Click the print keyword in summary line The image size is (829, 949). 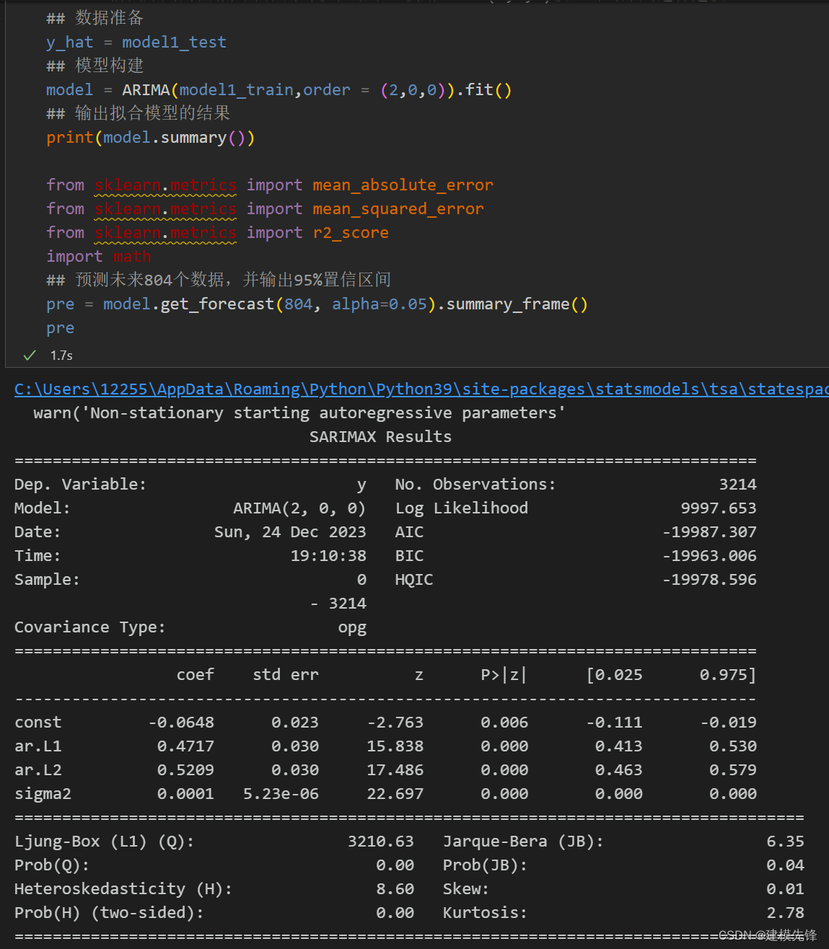pos(70,138)
